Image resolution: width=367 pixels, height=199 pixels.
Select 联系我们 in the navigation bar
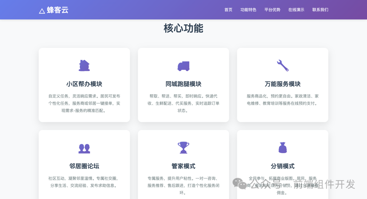click(319, 10)
